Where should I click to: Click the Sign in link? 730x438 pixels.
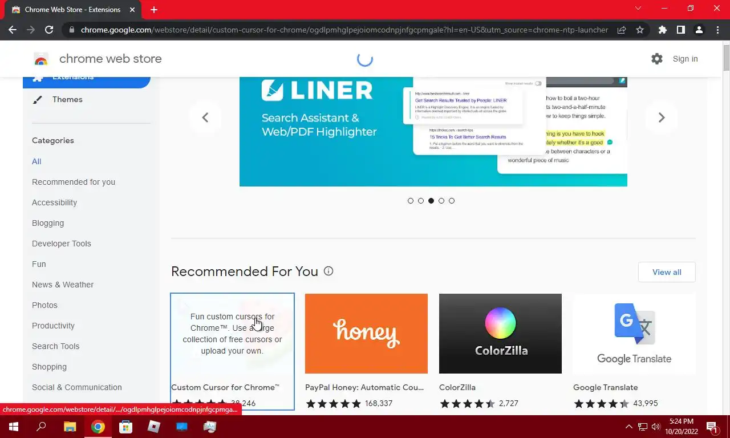point(685,59)
